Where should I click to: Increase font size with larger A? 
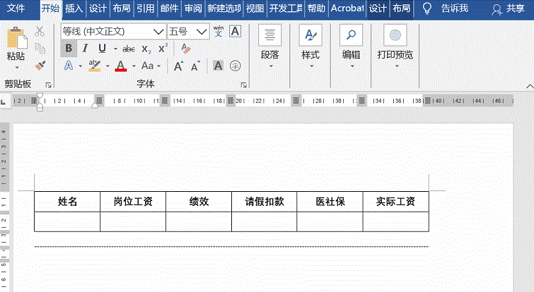pos(178,66)
